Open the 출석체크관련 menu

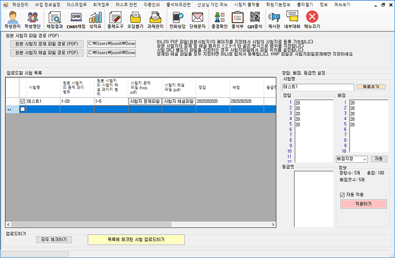[x=178, y=5]
